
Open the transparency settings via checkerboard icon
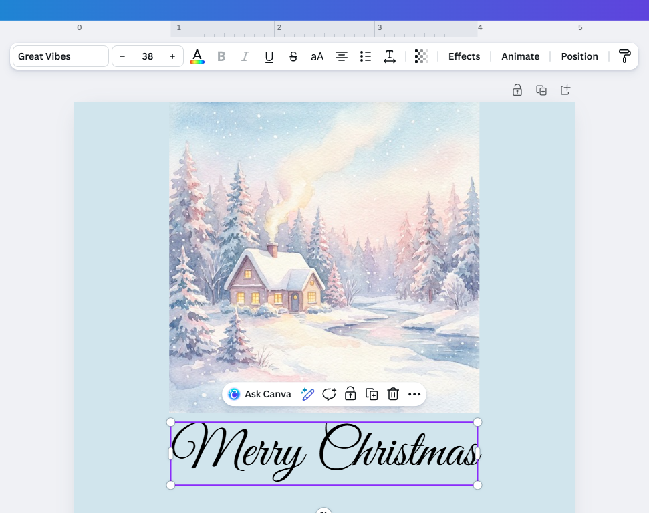pos(421,56)
